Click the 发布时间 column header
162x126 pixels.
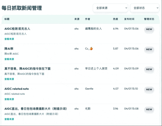pyautogui.click(x=129, y=19)
